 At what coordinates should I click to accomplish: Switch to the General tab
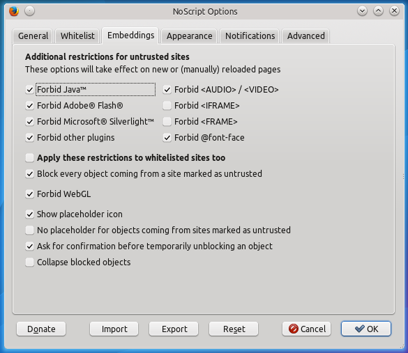tap(33, 36)
